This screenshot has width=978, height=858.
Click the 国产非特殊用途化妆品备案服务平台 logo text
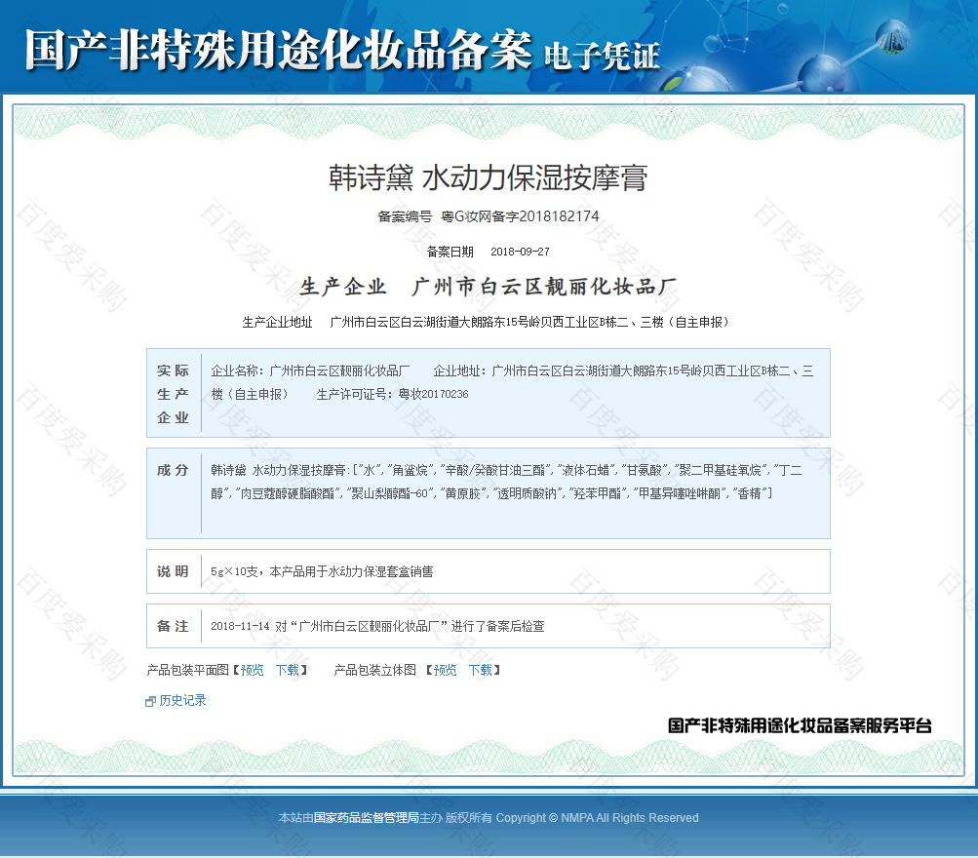800,725
